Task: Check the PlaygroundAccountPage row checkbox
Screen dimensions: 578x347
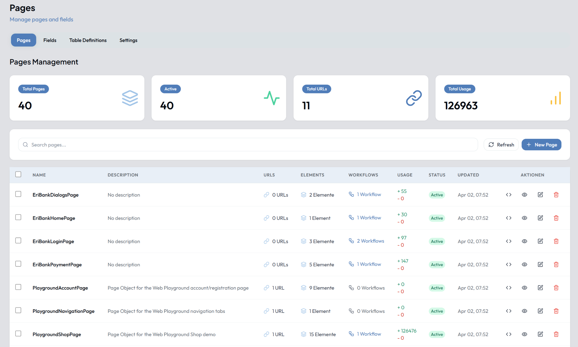Action: pos(18,287)
